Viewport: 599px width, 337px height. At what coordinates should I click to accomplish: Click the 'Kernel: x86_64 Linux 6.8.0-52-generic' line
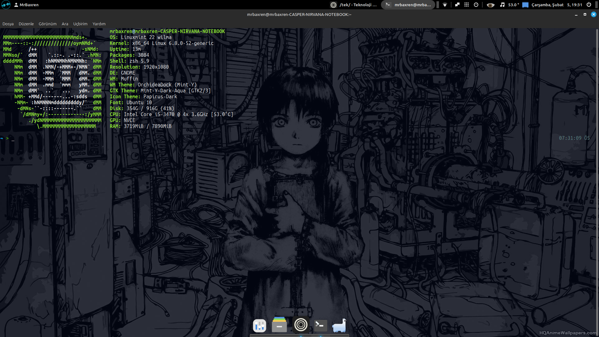(x=162, y=43)
